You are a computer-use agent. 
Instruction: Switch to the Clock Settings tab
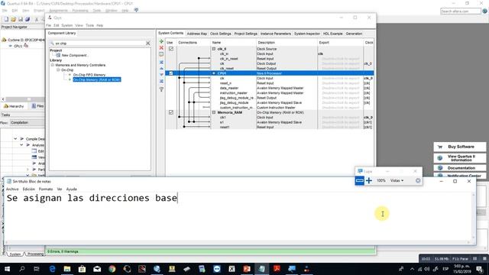coord(221,34)
